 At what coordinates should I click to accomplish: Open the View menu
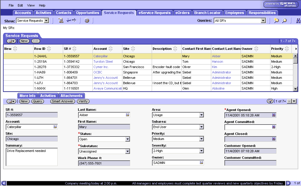pos(31,5)
